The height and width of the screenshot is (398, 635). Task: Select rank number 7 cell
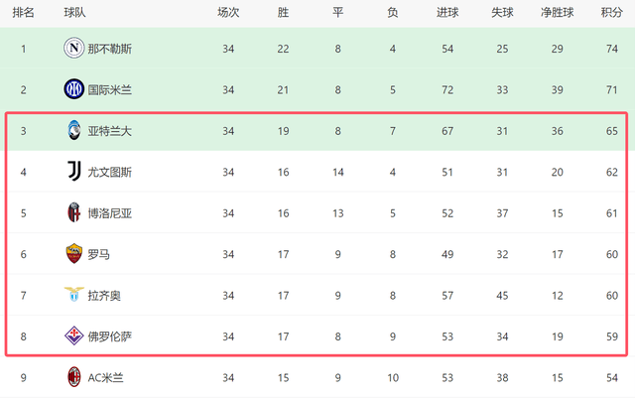[x=23, y=295]
